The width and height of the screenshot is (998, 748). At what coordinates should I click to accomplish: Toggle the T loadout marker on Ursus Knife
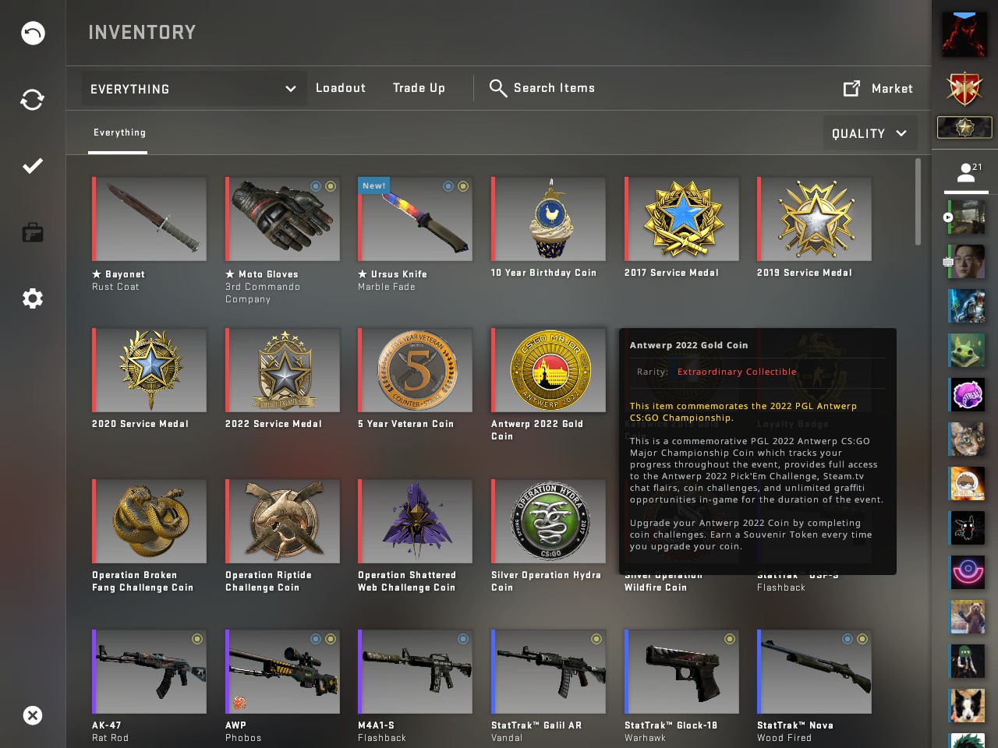click(463, 186)
